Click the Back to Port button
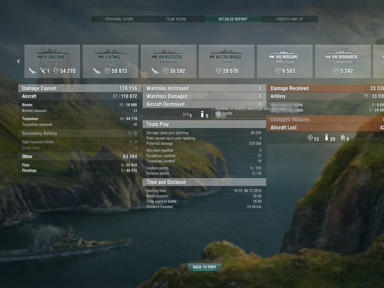 click(204, 267)
